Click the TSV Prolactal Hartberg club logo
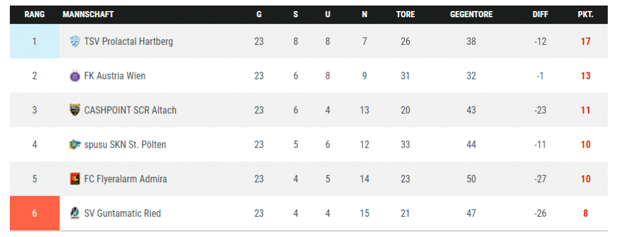 (x=75, y=41)
